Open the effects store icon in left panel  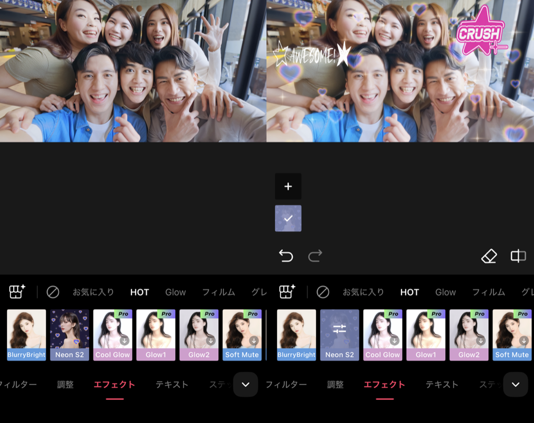[17, 292]
